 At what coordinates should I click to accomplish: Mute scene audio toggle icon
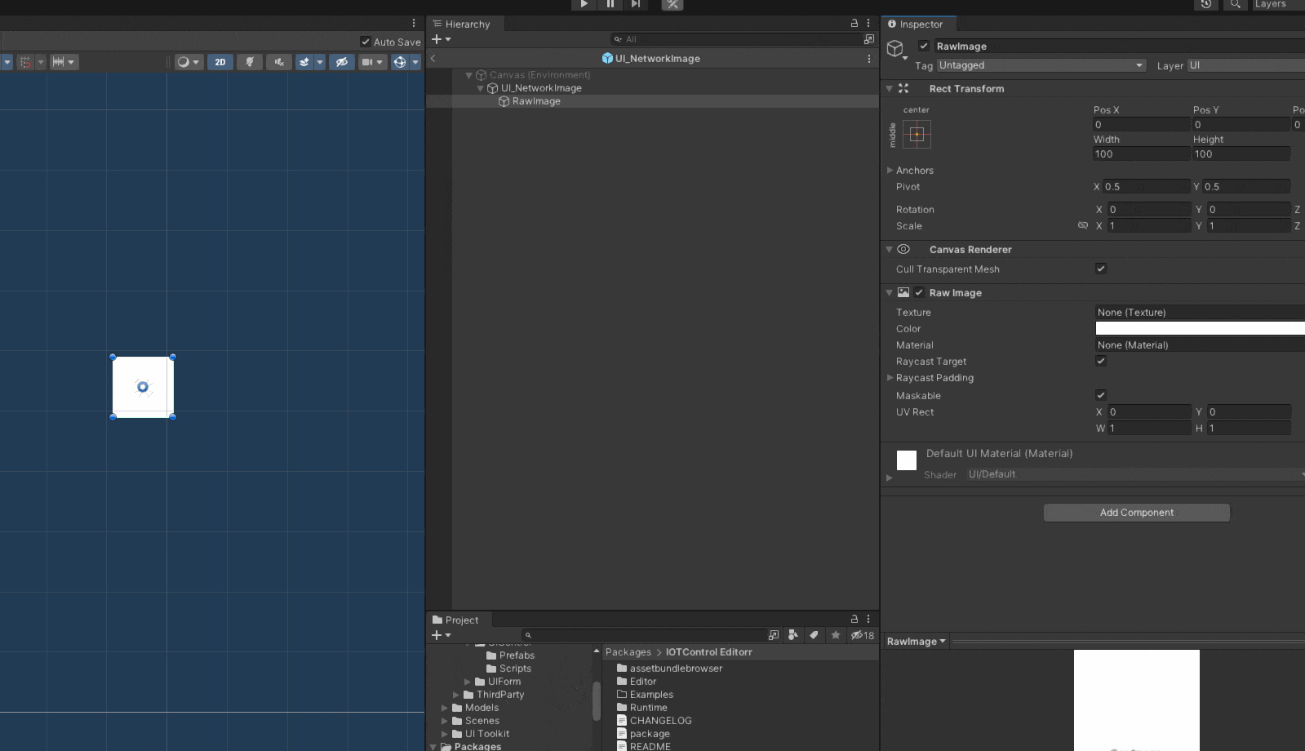tap(279, 62)
